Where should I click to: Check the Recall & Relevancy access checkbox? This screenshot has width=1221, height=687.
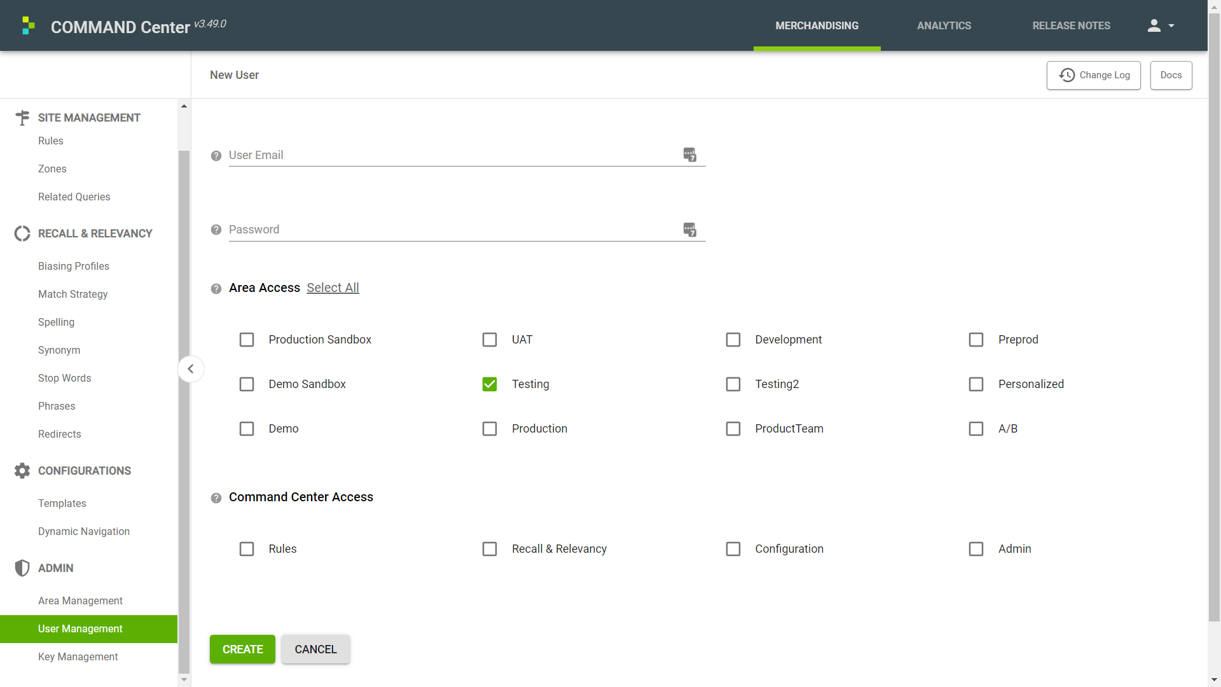click(x=490, y=549)
